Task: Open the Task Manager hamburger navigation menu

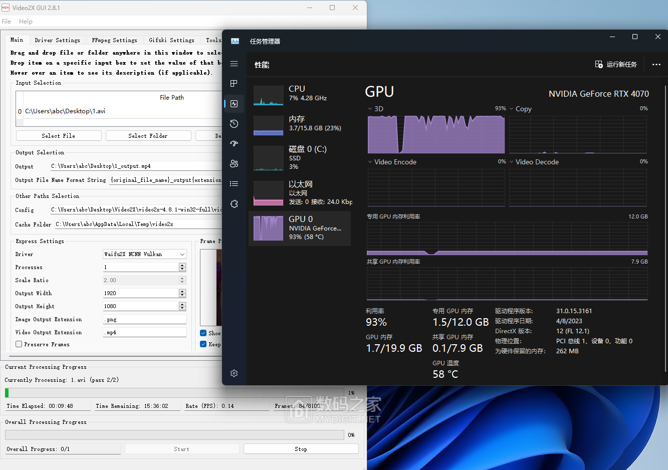Action: (x=234, y=64)
